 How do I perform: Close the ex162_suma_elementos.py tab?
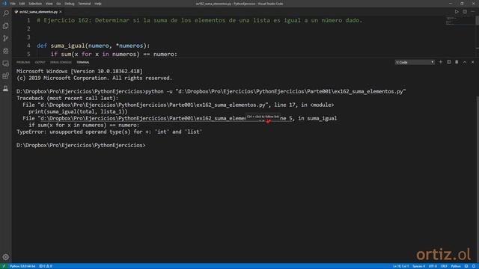coord(61,12)
